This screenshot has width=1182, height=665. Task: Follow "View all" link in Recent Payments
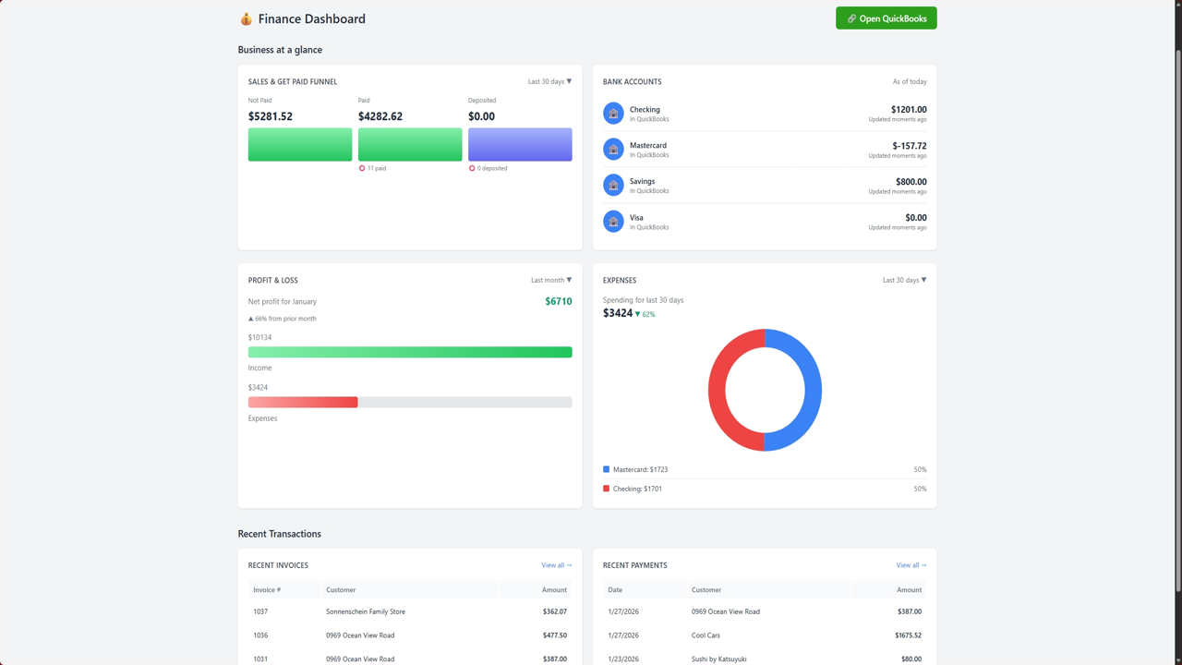click(911, 565)
